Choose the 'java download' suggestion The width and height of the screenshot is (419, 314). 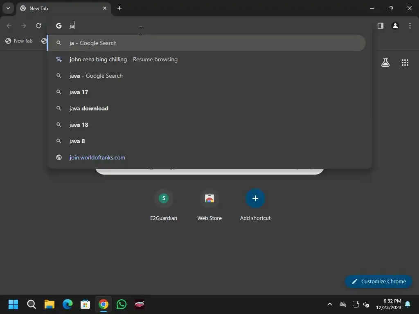click(x=206, y=108)
